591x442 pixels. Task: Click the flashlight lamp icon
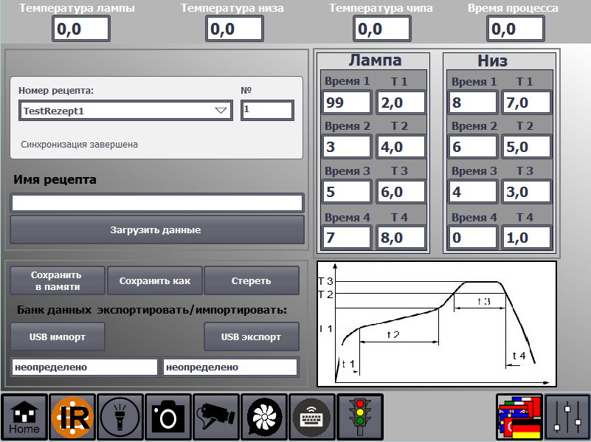120,417
